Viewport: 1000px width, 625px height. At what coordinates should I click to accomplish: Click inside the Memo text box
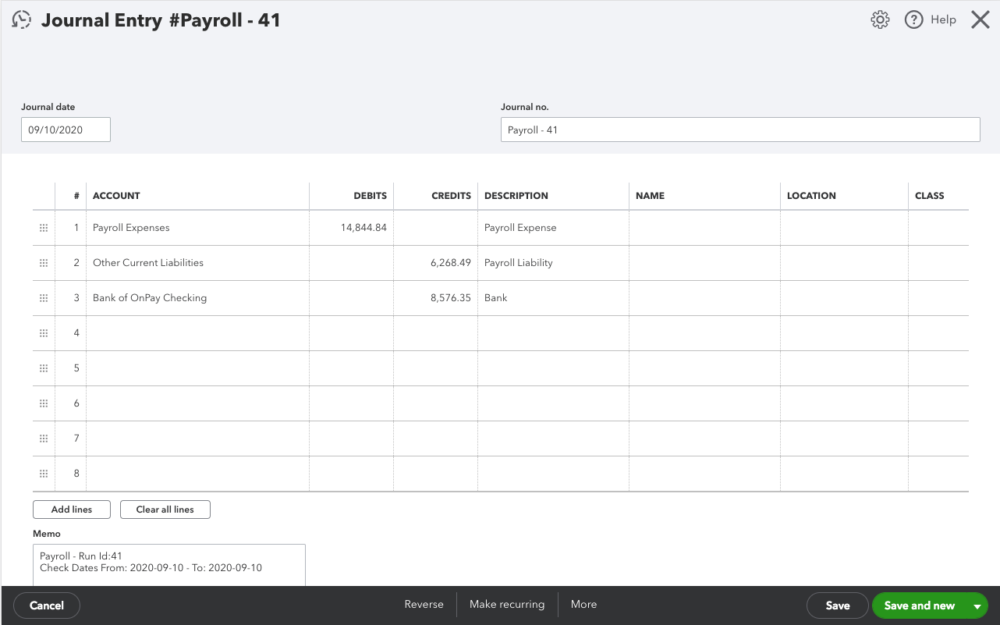pyautogui.click(x=168, y=563)
